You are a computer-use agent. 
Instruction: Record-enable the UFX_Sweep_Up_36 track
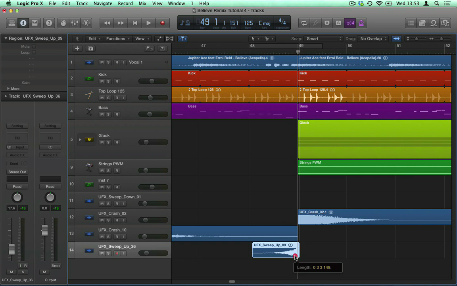pos(117,253)
